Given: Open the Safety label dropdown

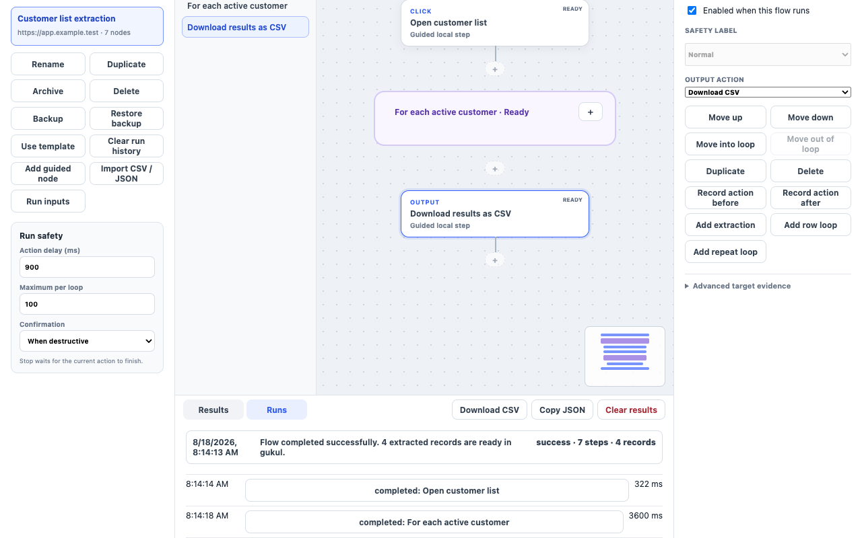Looking at the screenshot, I should (x=768, y=54).
